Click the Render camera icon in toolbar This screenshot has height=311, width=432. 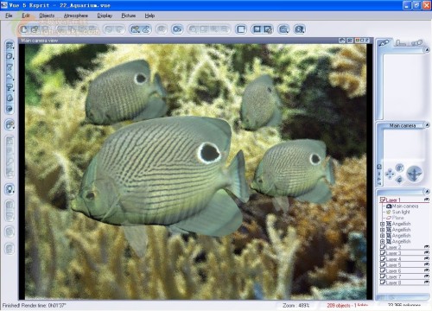point(177,29)
